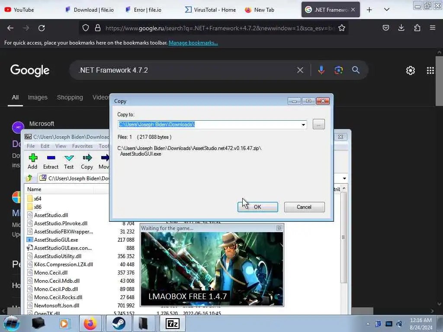
Task: Open the browse folder button in Copy dialog
Action: [x=319, y=124]
